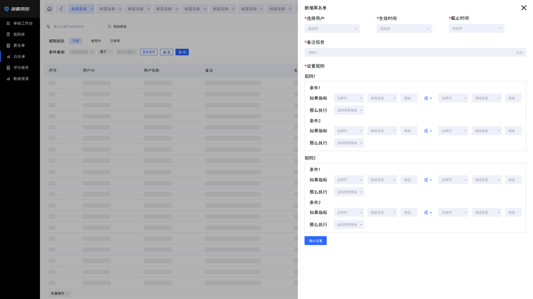The image size is (533, 299).
Task: Toggle the 或 selector in 规则2 条件1
Action: pos(428,180)
